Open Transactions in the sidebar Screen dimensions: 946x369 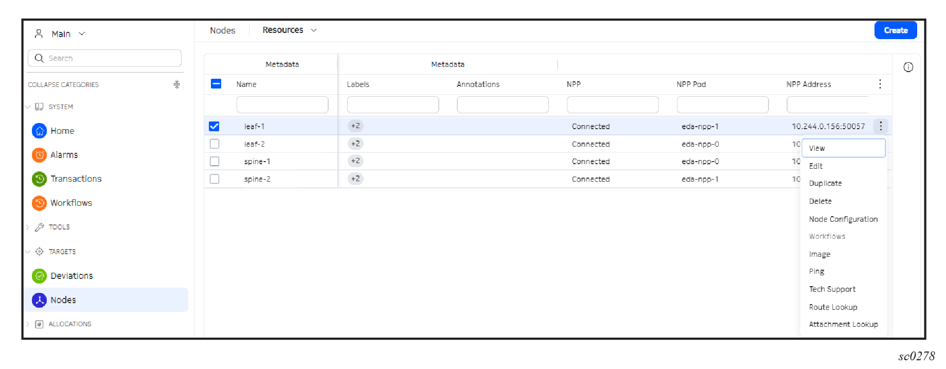76,179
